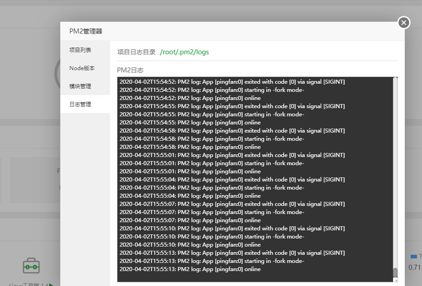
Task: Select log line 15:55:10 online
Action: tap(190, 245)
